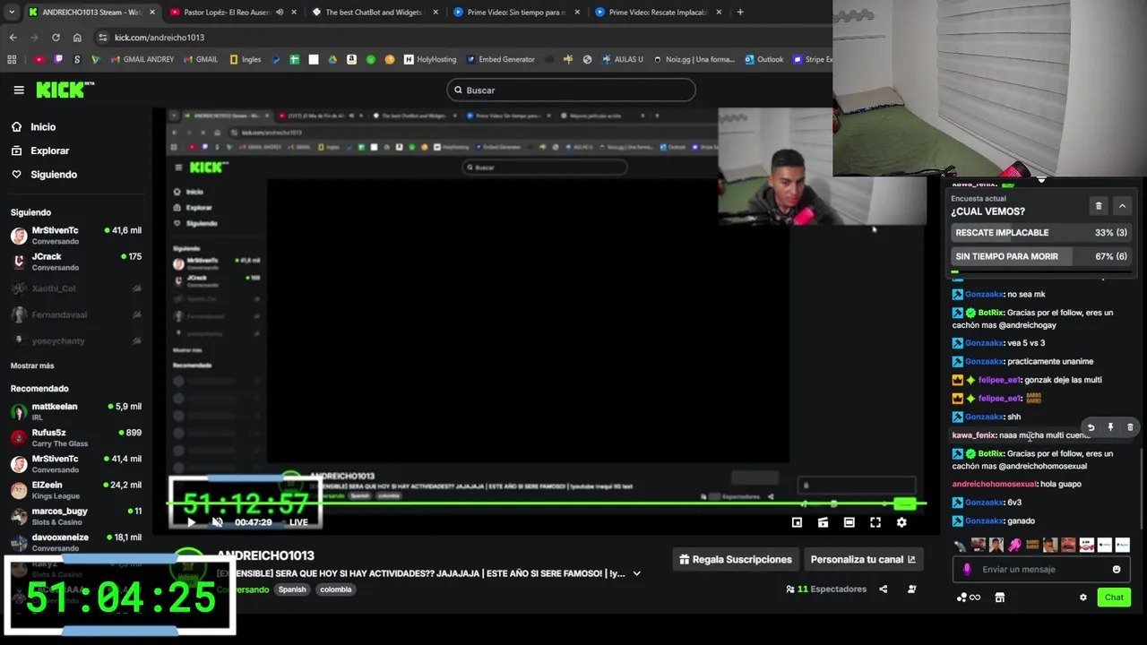Switch to Prime Video: Sin tiempo para morir tab
This screenshot has height=645, width=1147.
pyautogui.click(x=516, y=13)
